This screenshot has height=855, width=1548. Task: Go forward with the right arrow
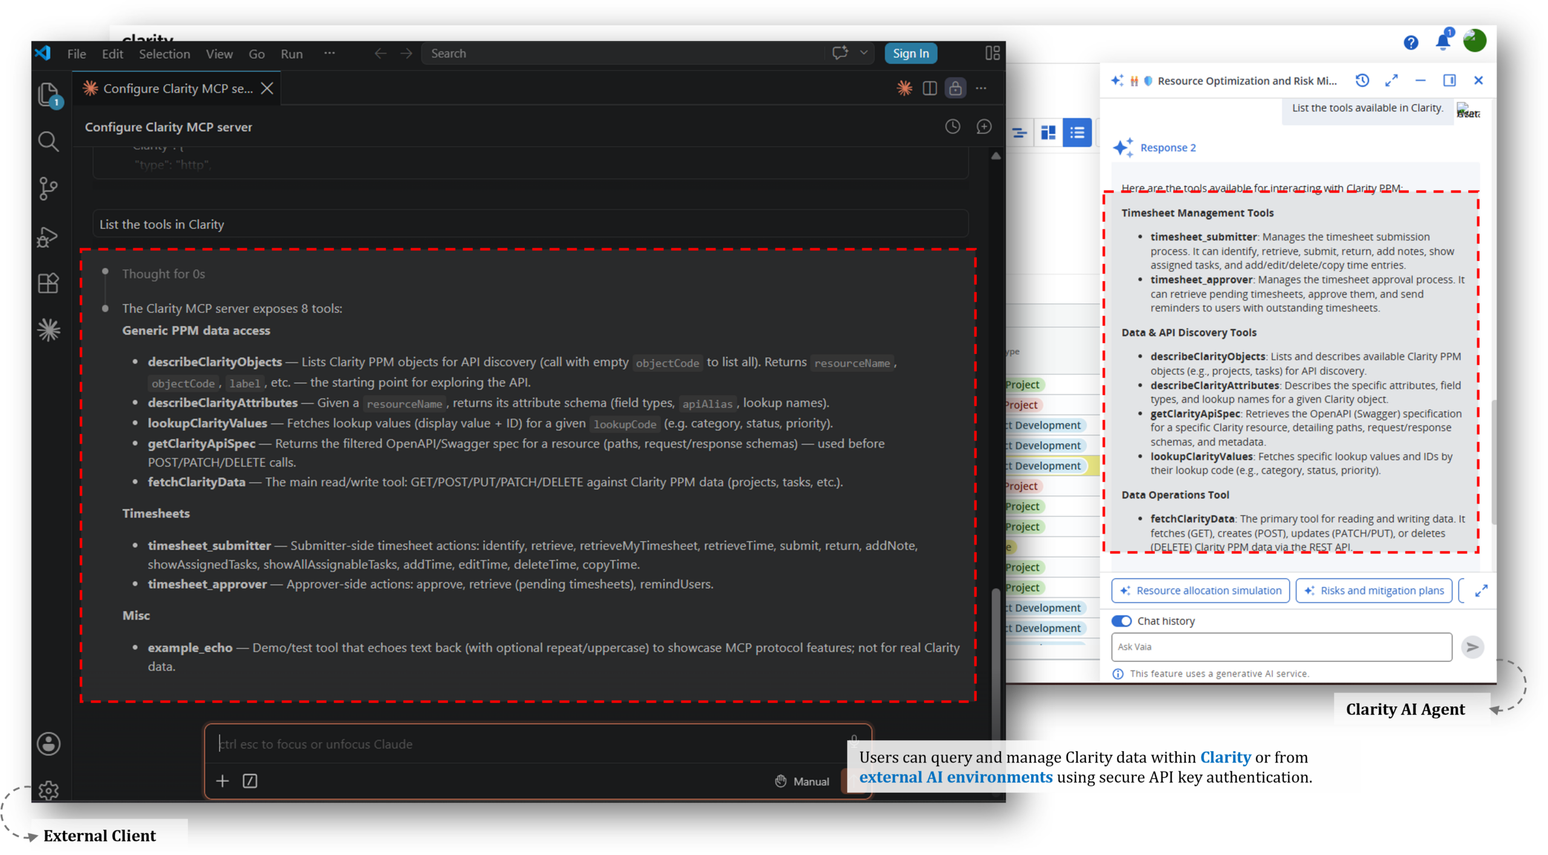(x=406, y=54)
